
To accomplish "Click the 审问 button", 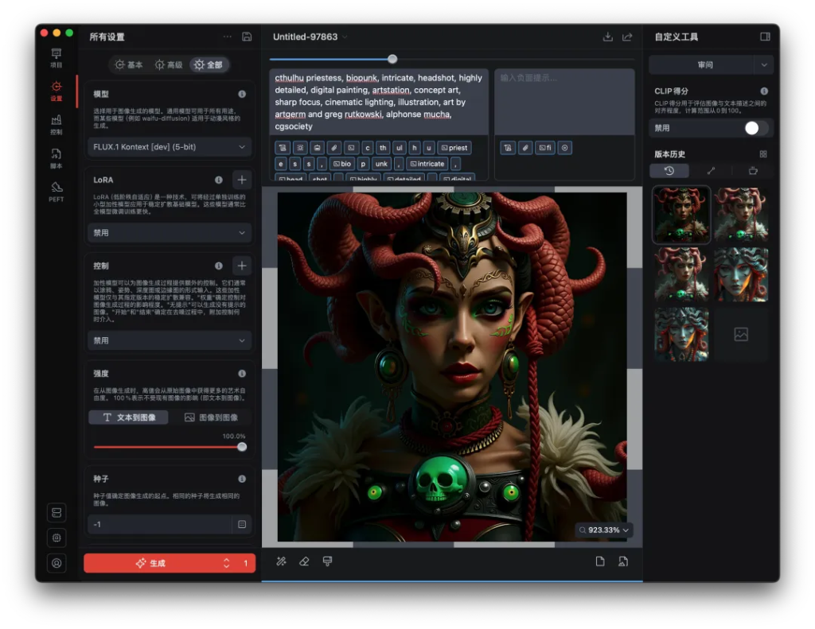I will tap(702, 65).
